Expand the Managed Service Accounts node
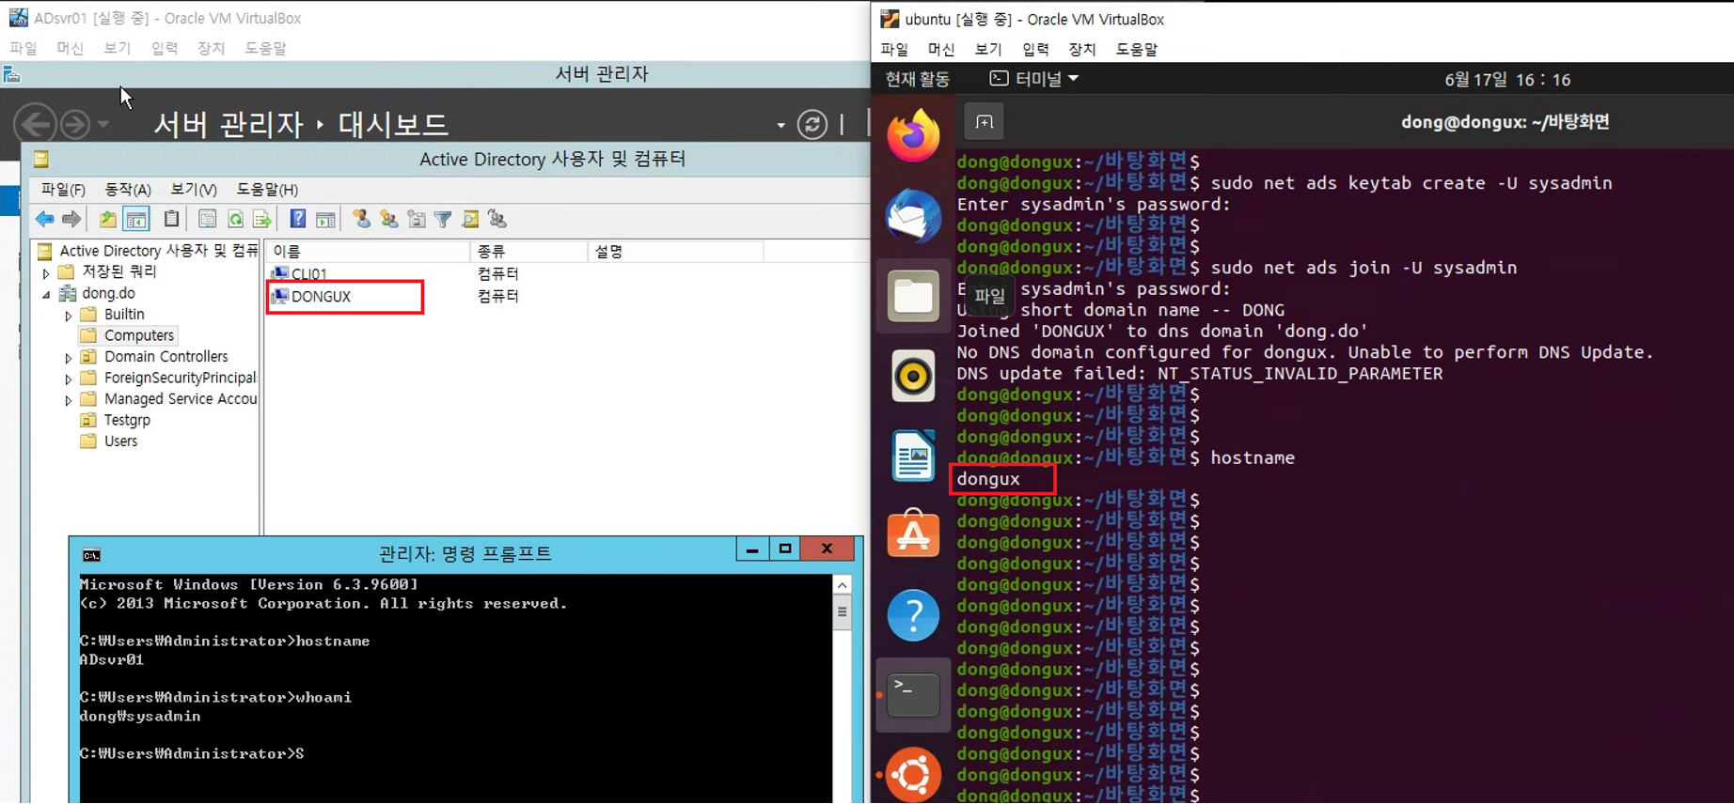This screenshot has width=1734, height=804. coord(68,400)
